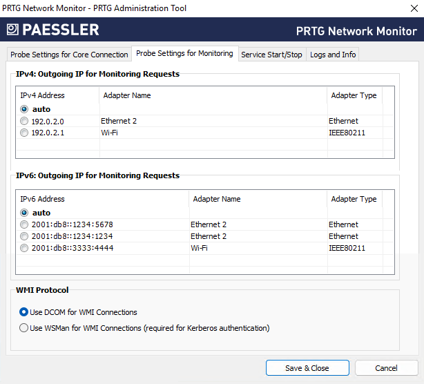The image size is (424, 384).
Task: Click the IPv4 Address column header
Action: [42, 95]
